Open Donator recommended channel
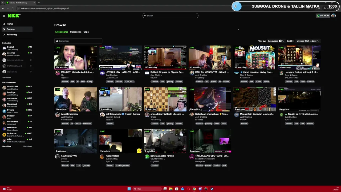The height and width of the screenshot is (192, 341). point(17,117)
